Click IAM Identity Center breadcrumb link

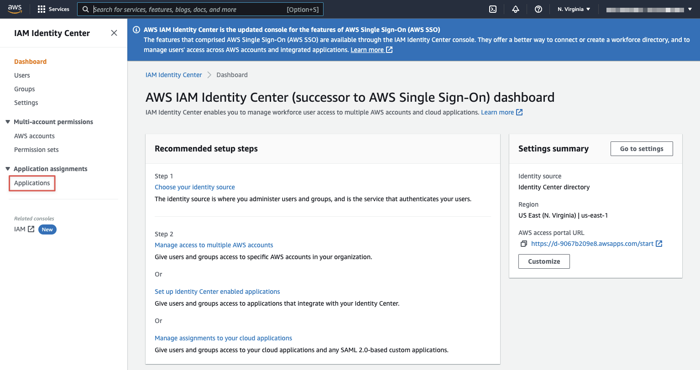173,75
